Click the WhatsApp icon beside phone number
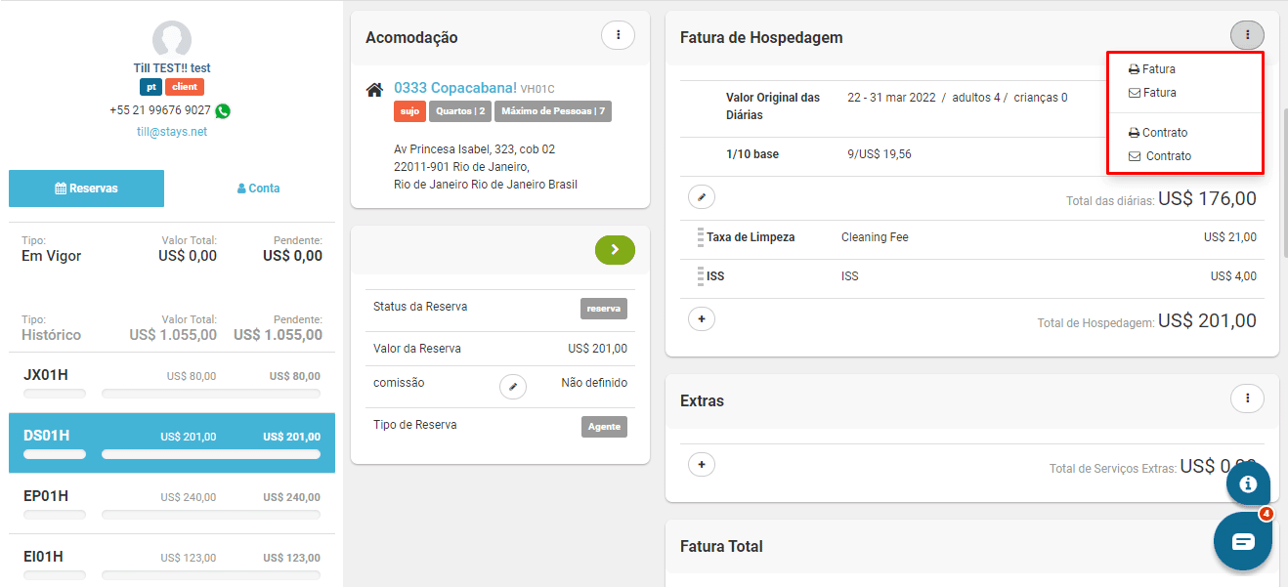Image resolution: width=1288 pixels, height=587 pixels. [223, 111]
